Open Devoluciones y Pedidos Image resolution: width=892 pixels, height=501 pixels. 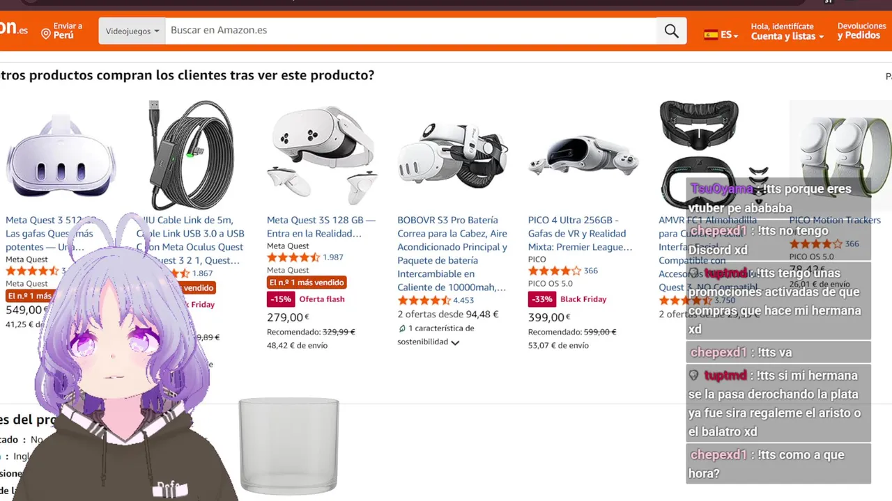pos(861,31)
